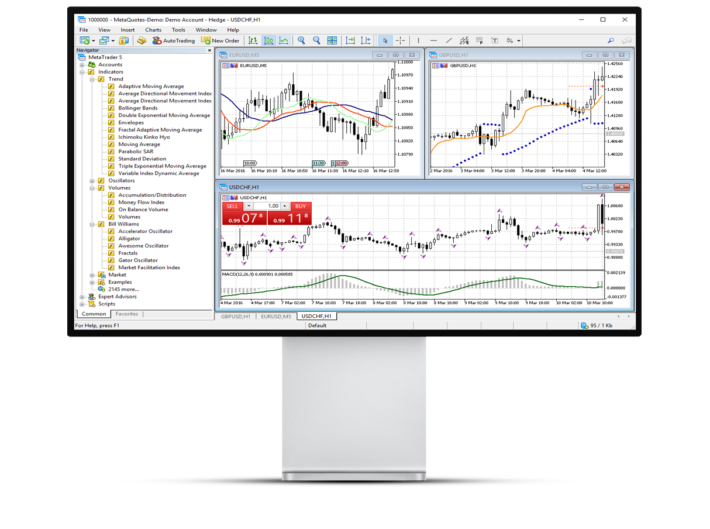Select Bollinger Bands in the Navigator
Image resolution: width=710 pixels, height=529 pixels.
(x=138, y=108)
